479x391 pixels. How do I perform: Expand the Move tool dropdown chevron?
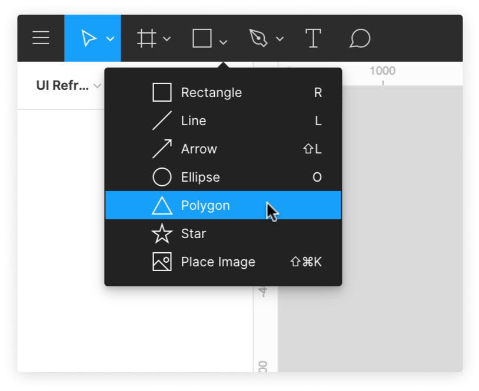click(x=110, y=39)
